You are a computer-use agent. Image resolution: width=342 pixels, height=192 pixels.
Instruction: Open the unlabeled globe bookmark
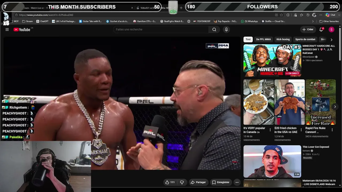point(189,21)
